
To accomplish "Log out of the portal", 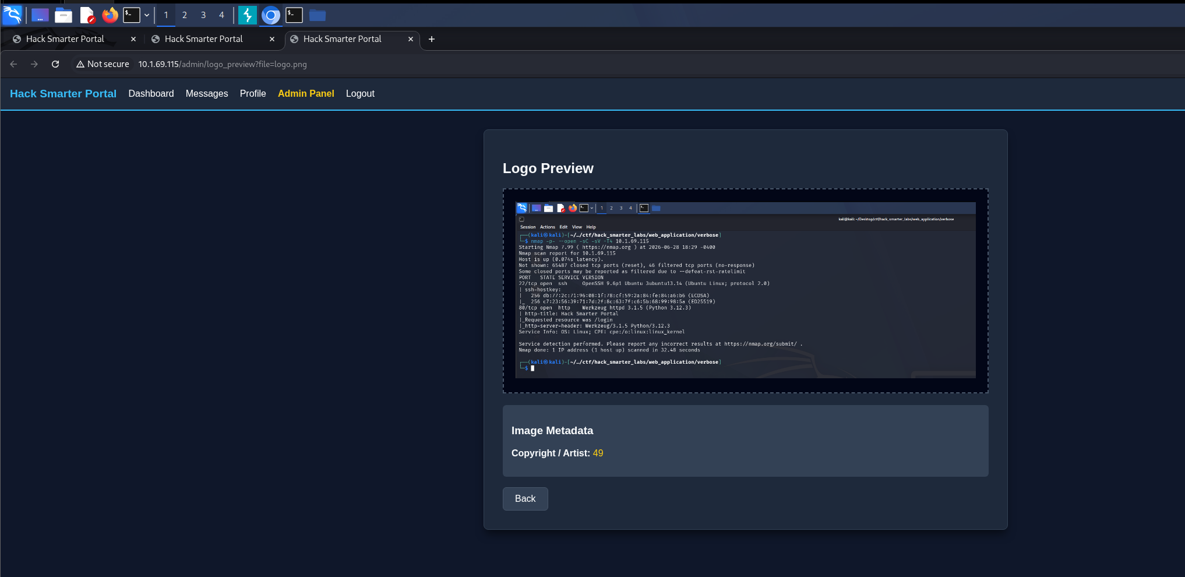I will (x=360, y=94).
